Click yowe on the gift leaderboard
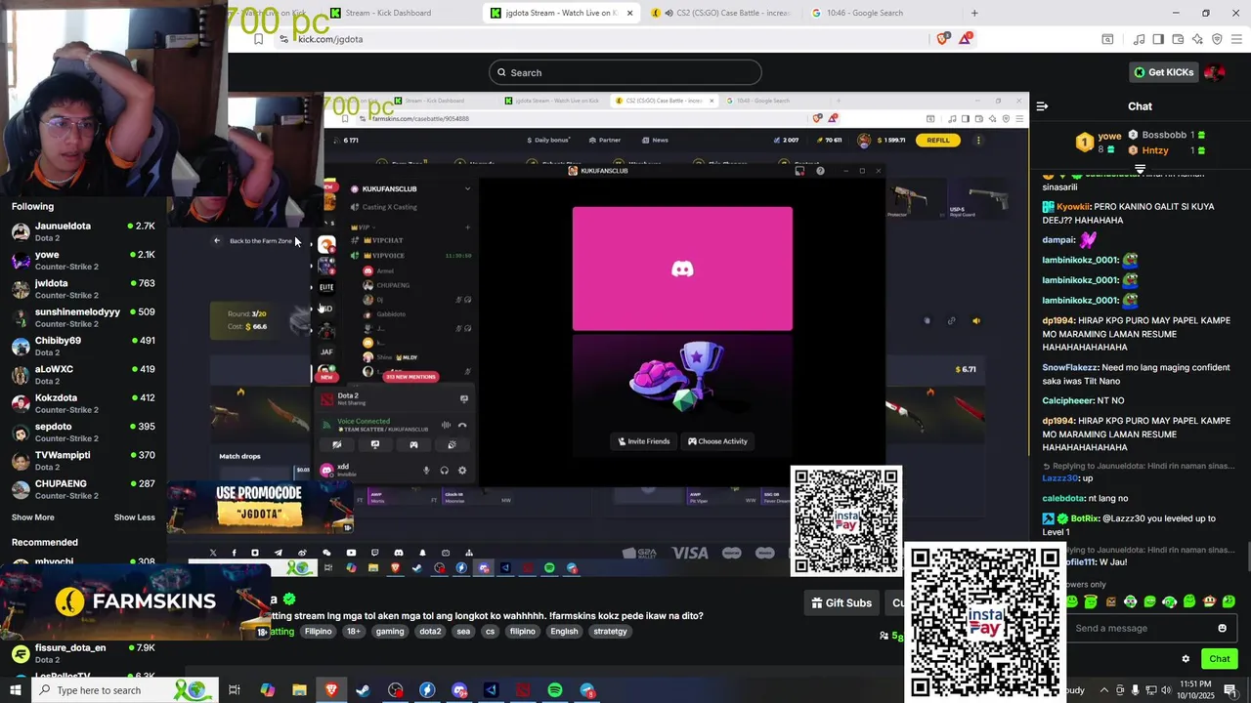The width and height of the screenshot is (1251, 703). pyautogui.click(x=1109, y=137)
